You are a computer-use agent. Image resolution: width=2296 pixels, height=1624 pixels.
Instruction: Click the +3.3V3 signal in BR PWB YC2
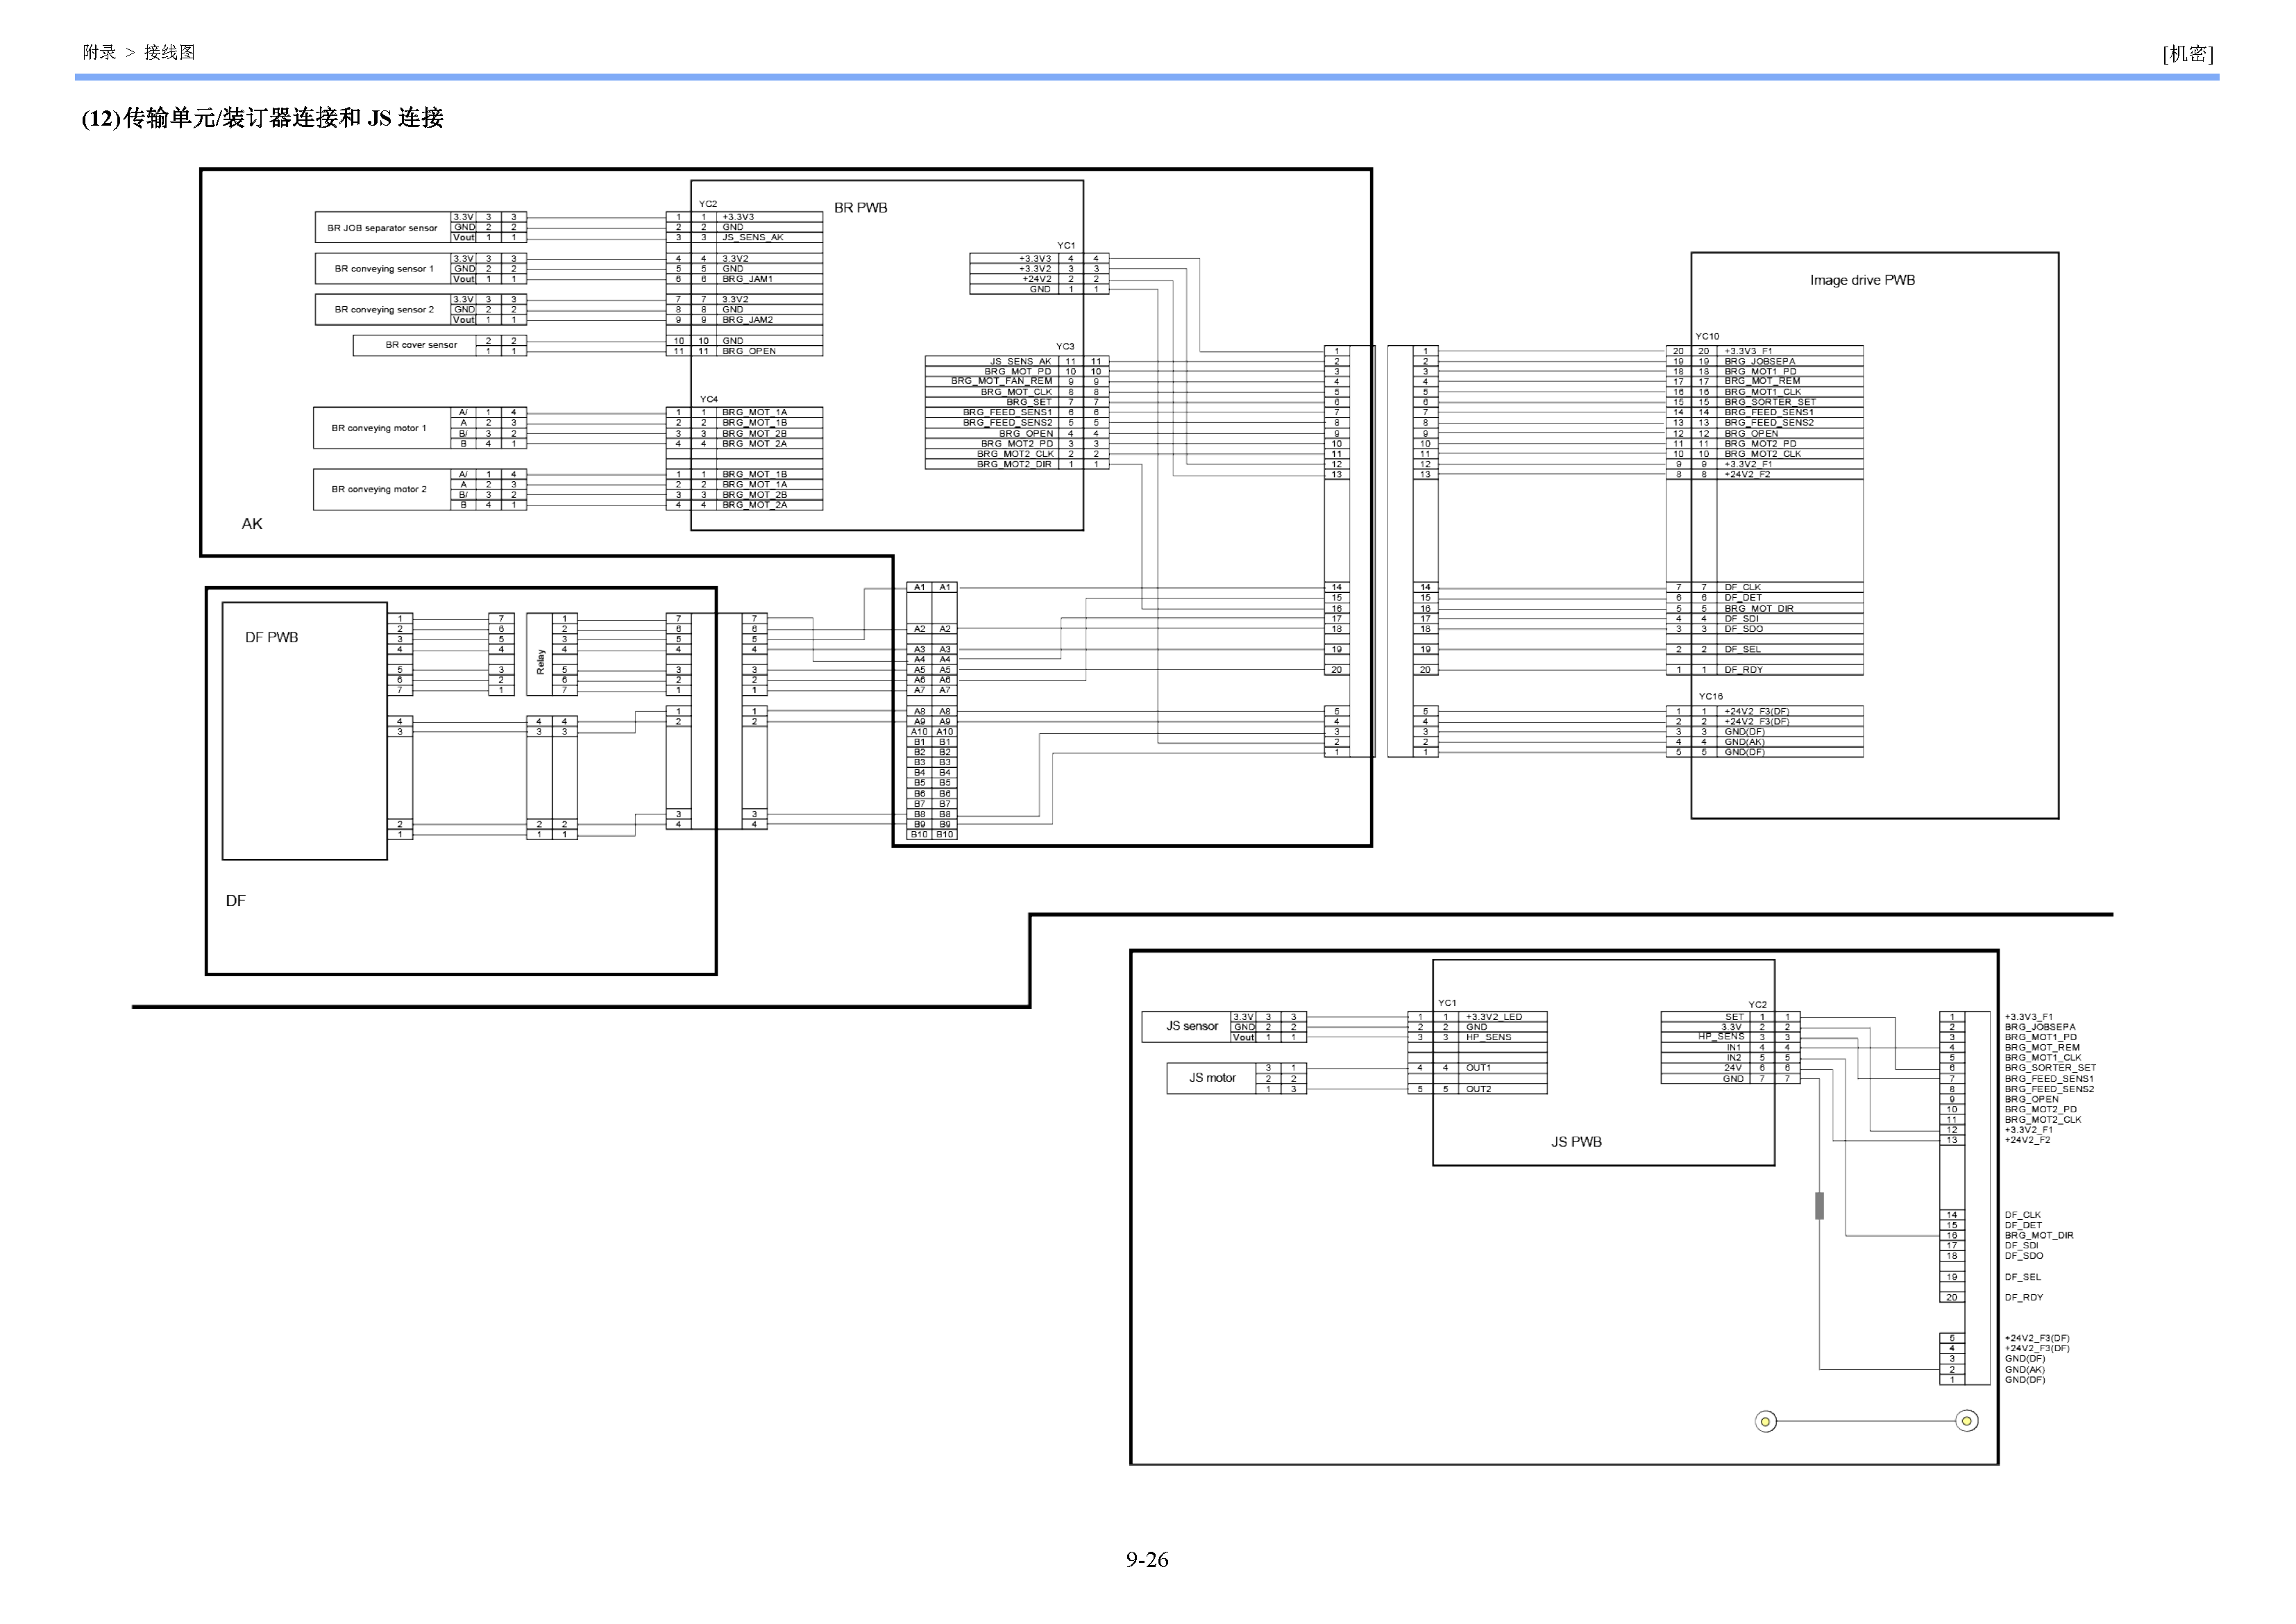[x=738, y=217]
